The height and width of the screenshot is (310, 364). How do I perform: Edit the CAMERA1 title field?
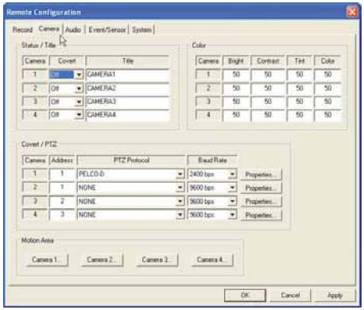click(127, 75)
